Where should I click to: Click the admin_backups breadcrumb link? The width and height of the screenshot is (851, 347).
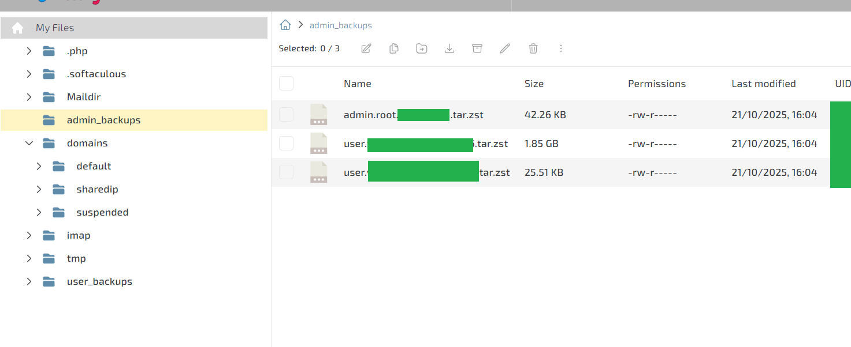coord(340,25)
